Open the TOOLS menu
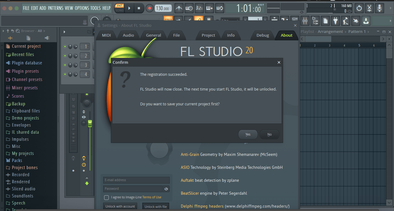This screenshot has width=394, height=211. coord(95,8)
